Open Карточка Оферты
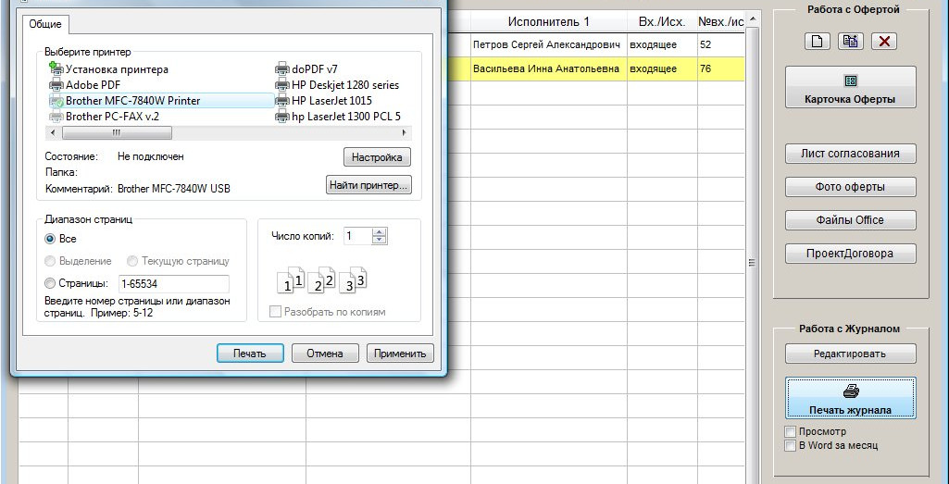 pos(850,87)
